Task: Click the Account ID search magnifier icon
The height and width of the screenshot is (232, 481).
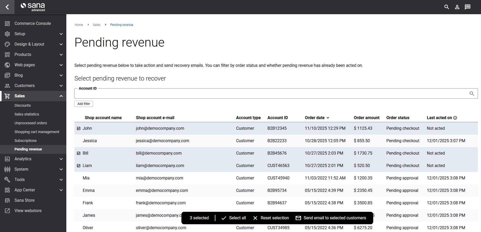Action: (x=472, y=93)
